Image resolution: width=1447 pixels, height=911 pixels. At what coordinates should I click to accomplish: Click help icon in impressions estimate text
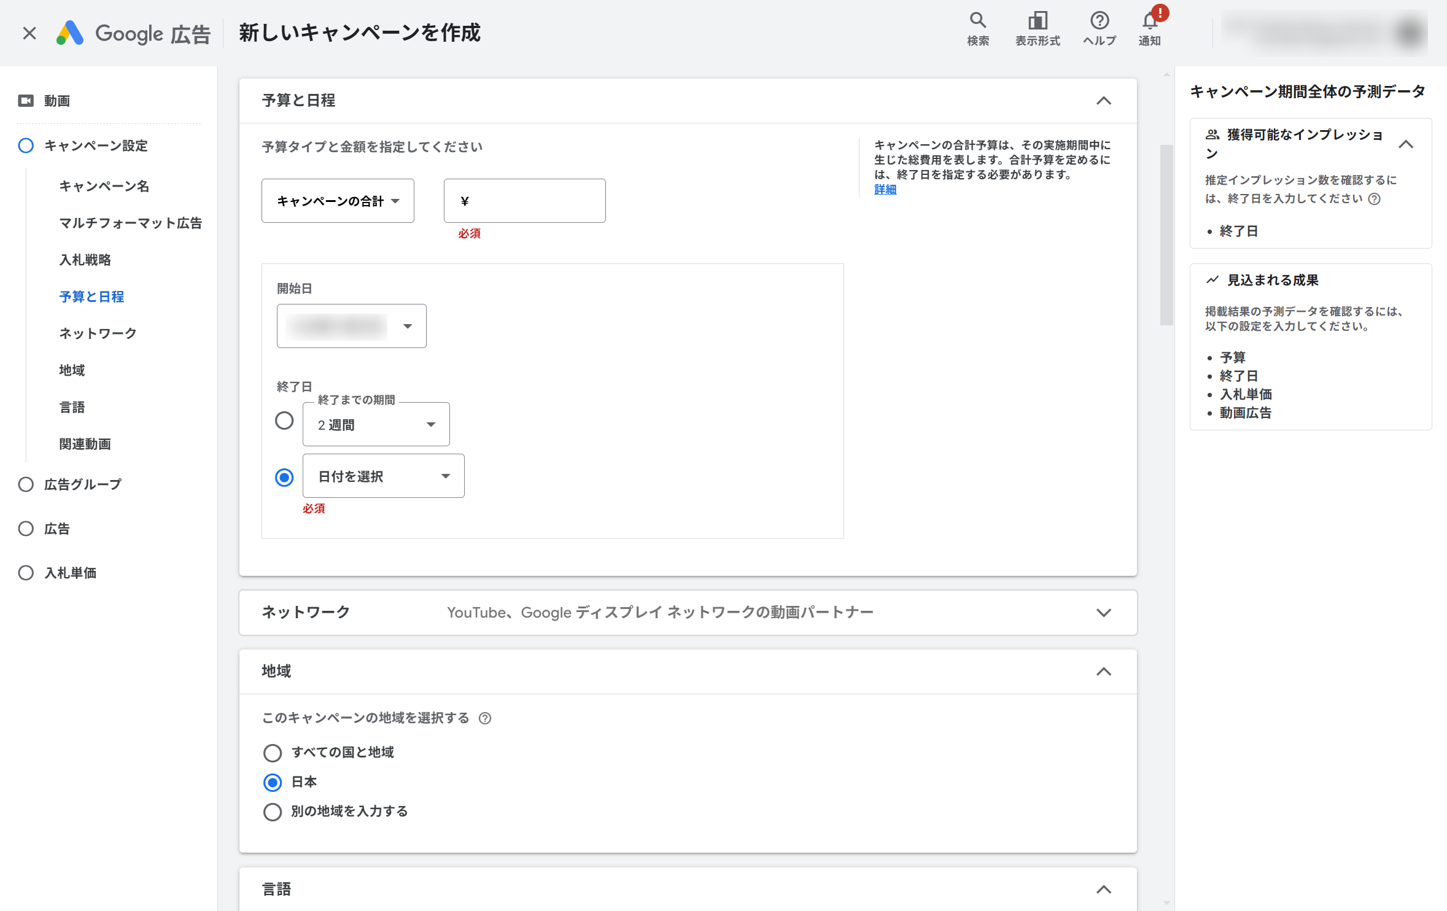1375,199
